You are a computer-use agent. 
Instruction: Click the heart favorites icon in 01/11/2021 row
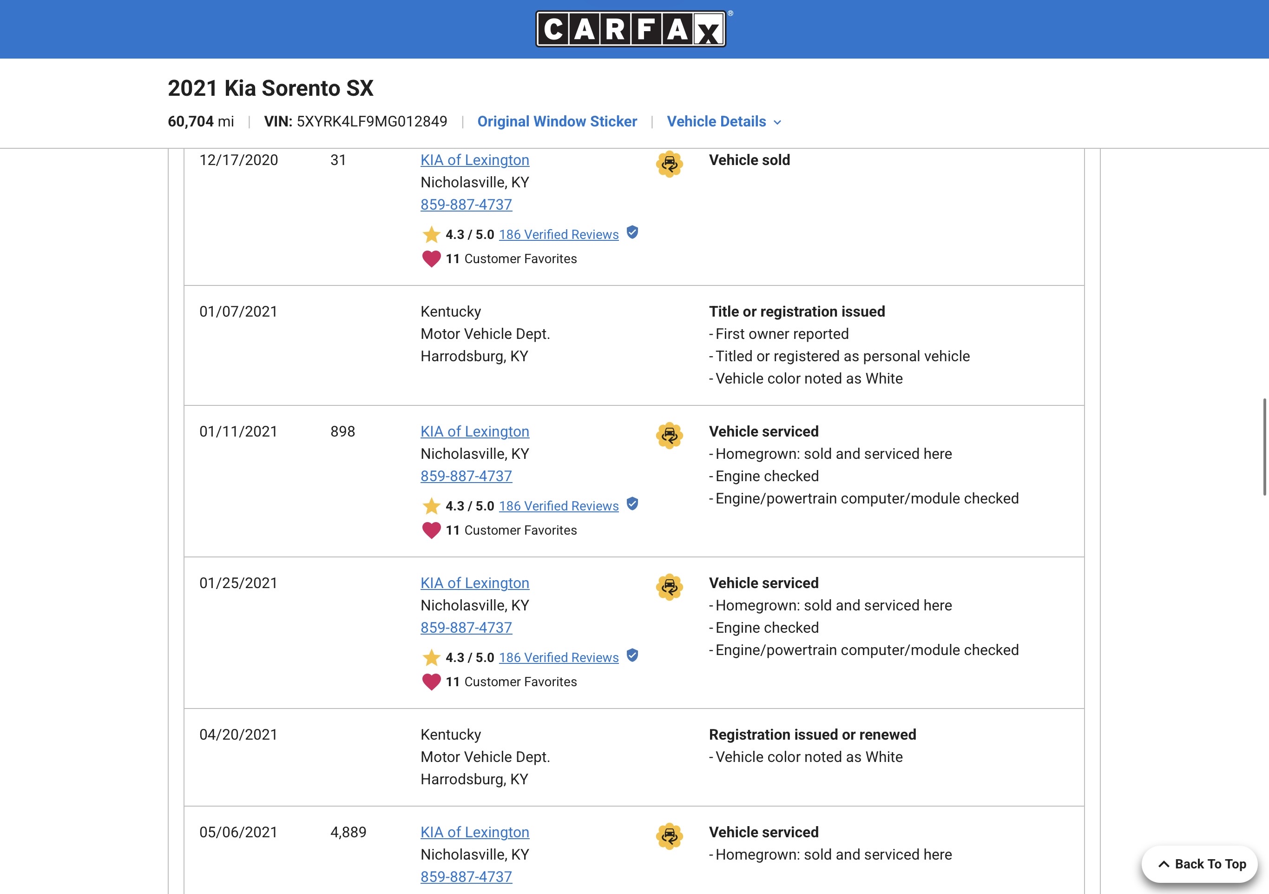[x=431, y=530]
